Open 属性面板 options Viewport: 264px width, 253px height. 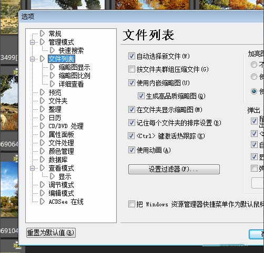click(61, 134)
